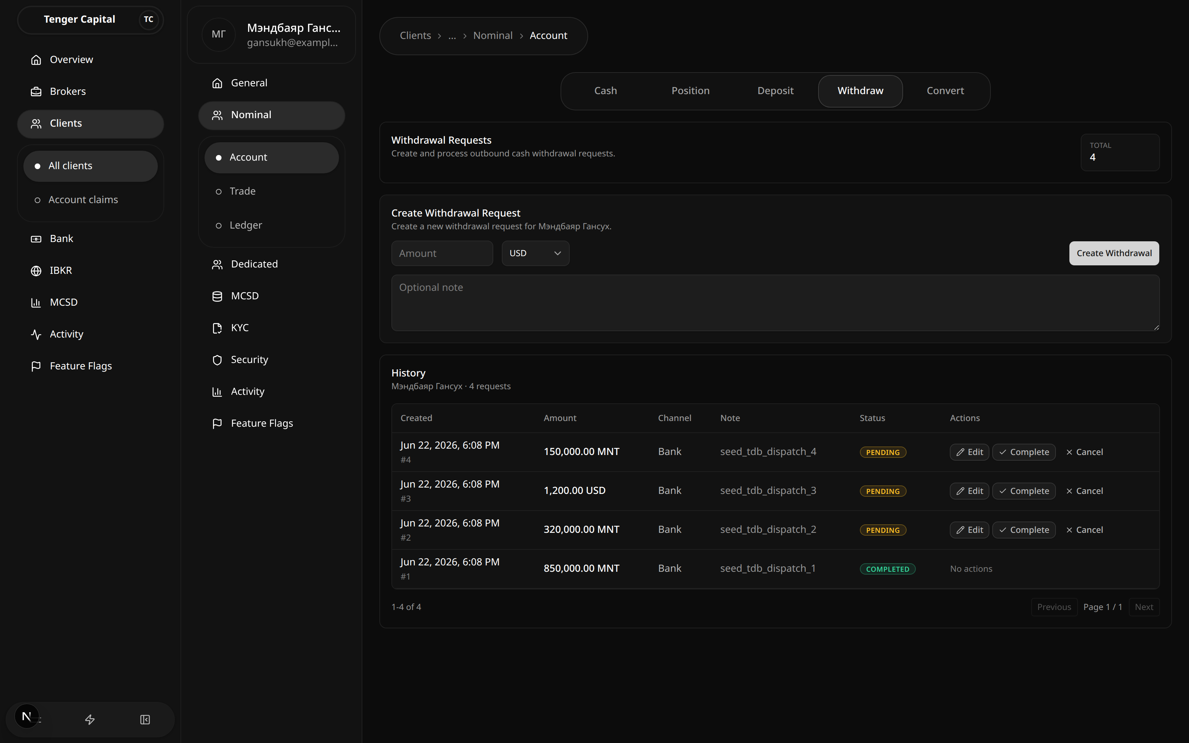Switch to the Deposit tab
The width and height of the screenshot is (1189, 743).
pos(775,91)
